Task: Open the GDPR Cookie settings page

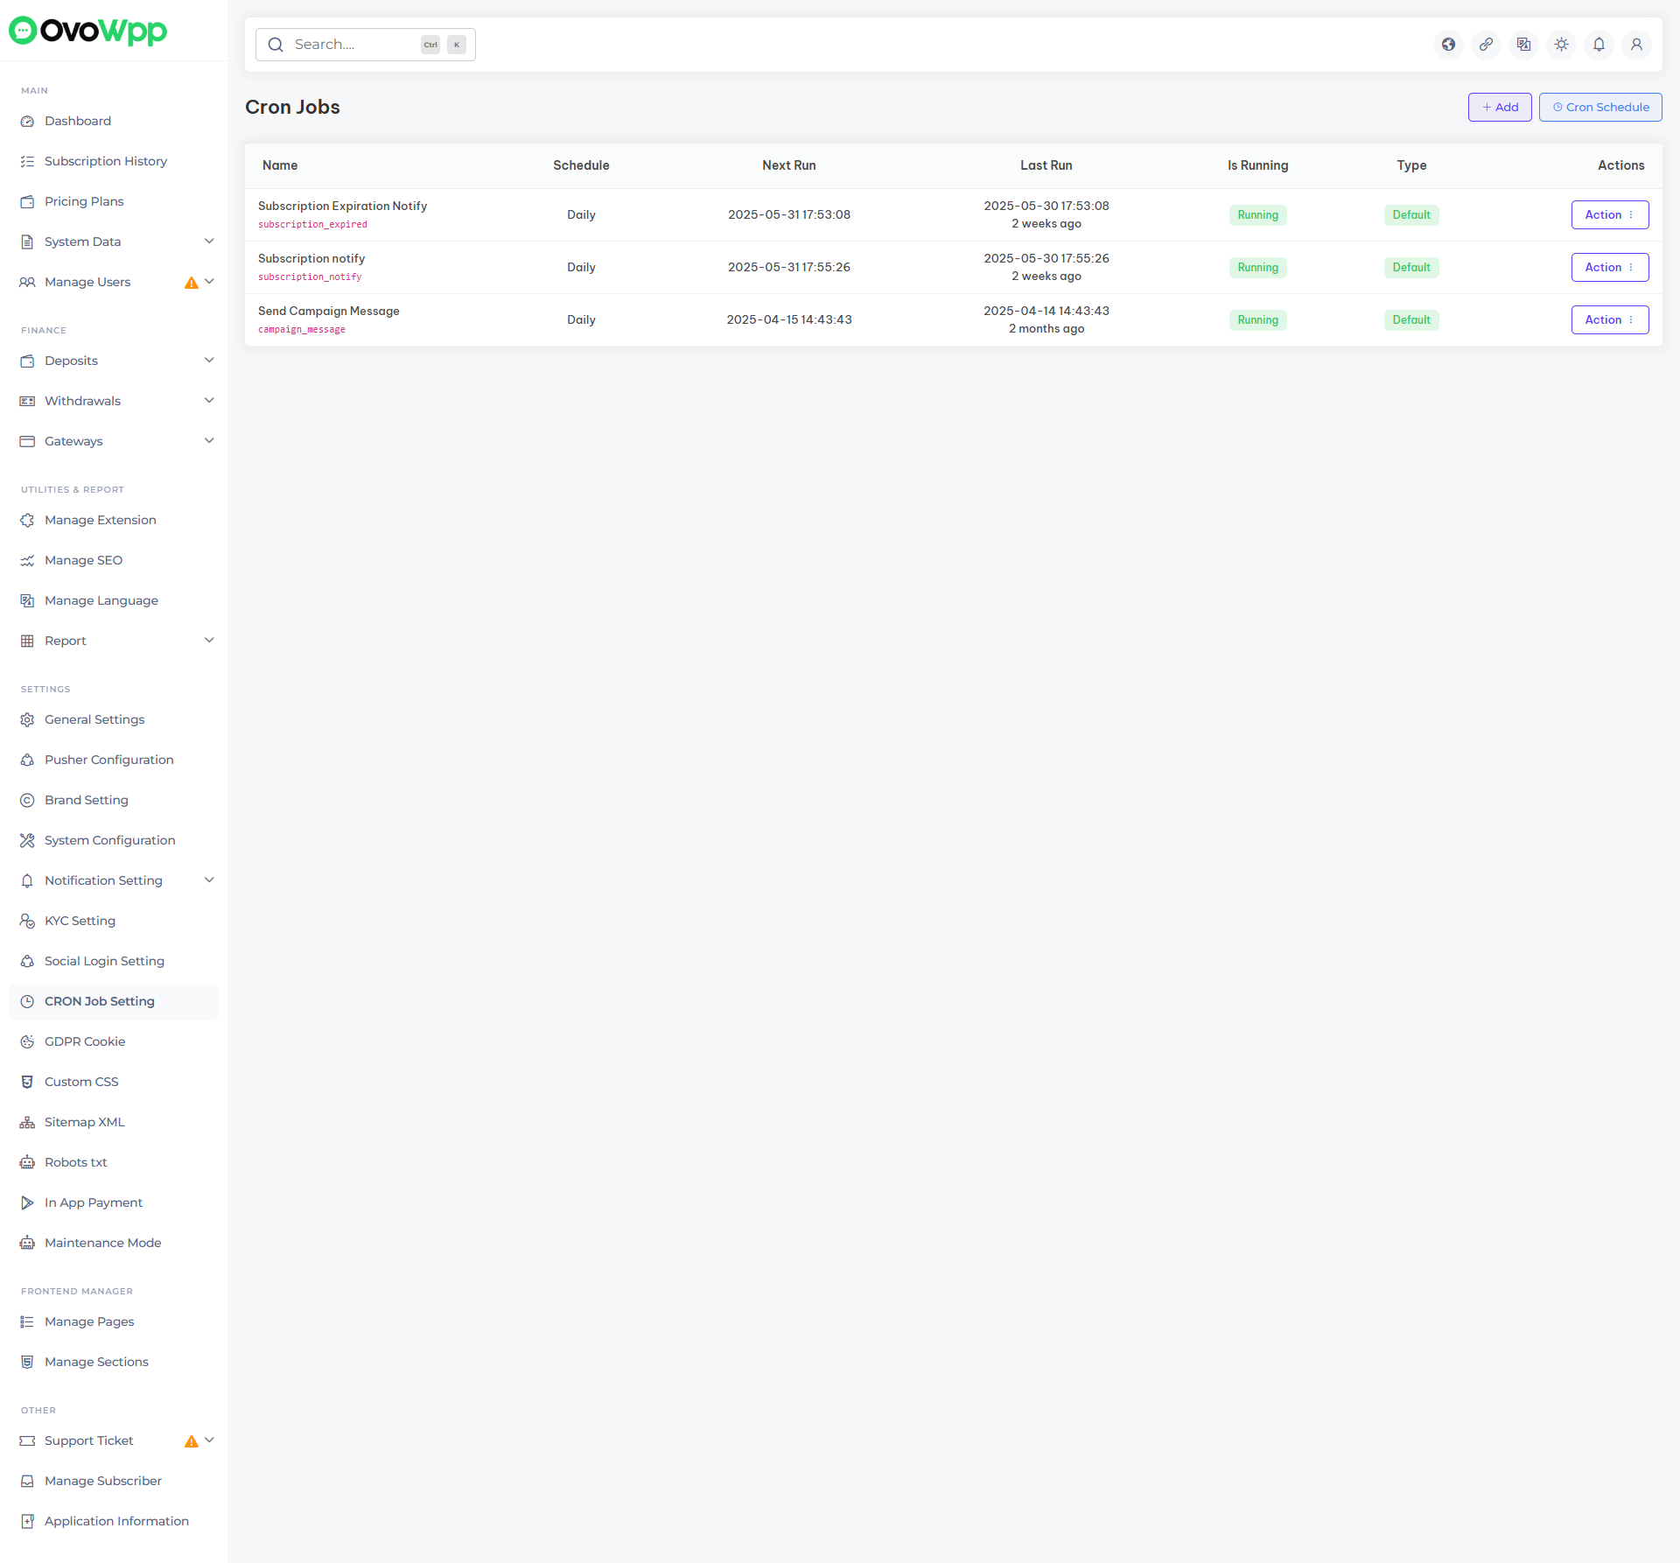Action: [x=85, y=1041]
